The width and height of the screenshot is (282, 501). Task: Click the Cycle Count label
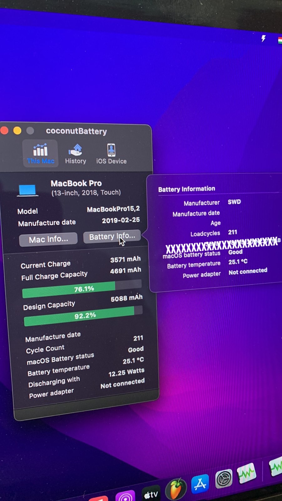point(45,349)
